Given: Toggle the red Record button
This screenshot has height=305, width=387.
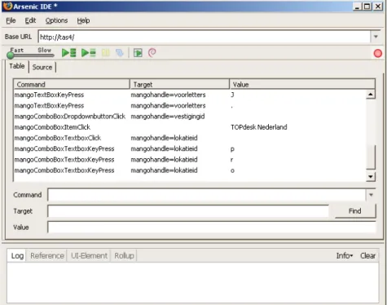Looking at the screenshot, I should [x=378, y=53].
